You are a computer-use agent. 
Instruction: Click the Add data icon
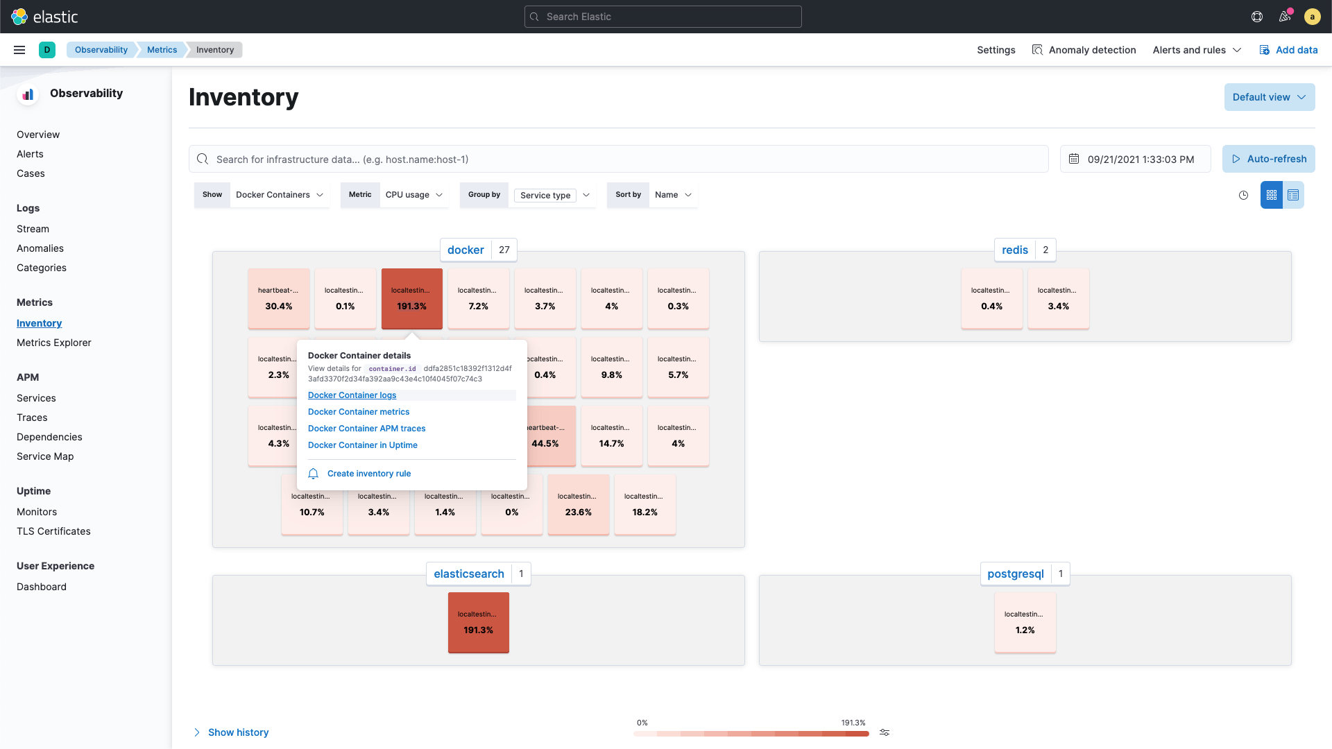(x=1265, y=50)
